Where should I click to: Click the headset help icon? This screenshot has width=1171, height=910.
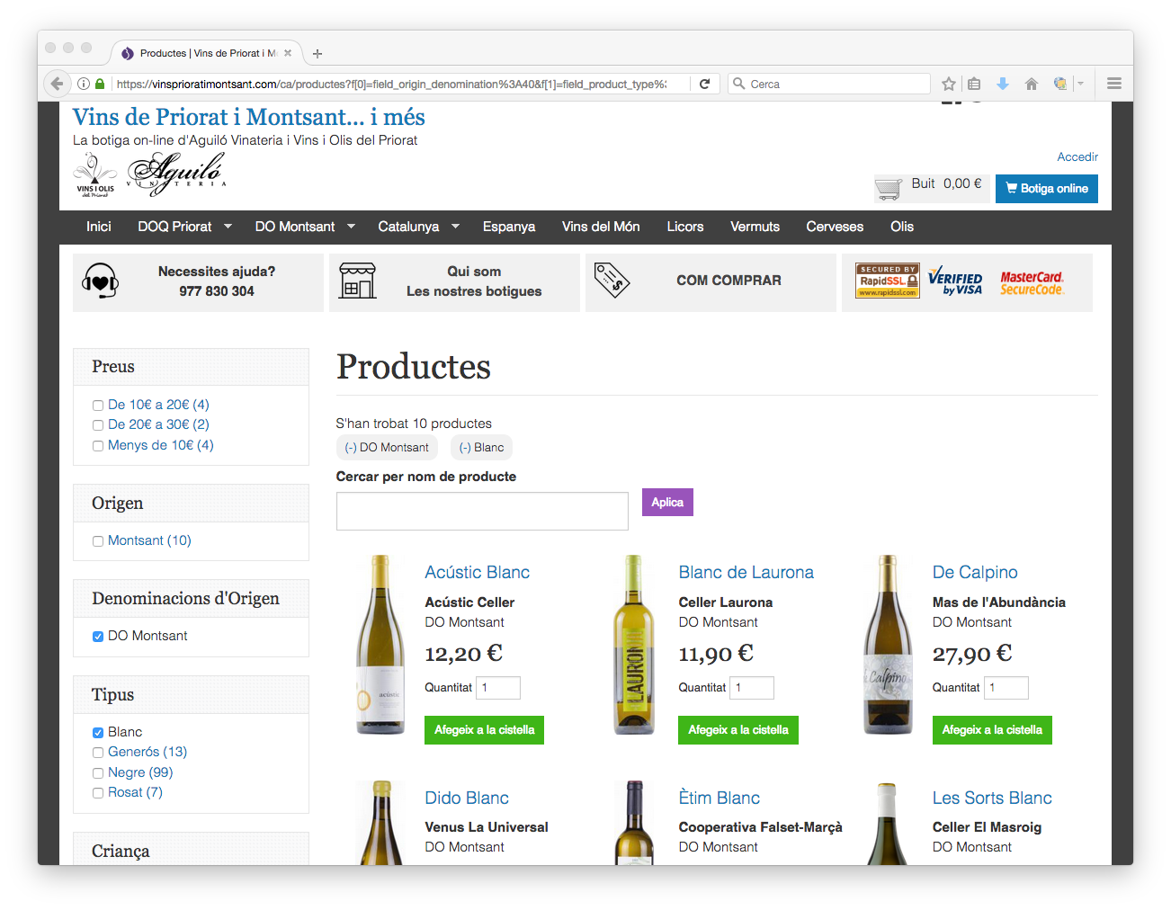[x=100, y=281]
